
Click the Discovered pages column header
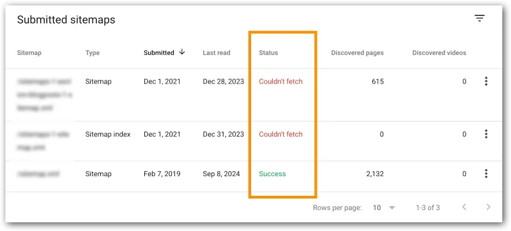tap(357, 53)
